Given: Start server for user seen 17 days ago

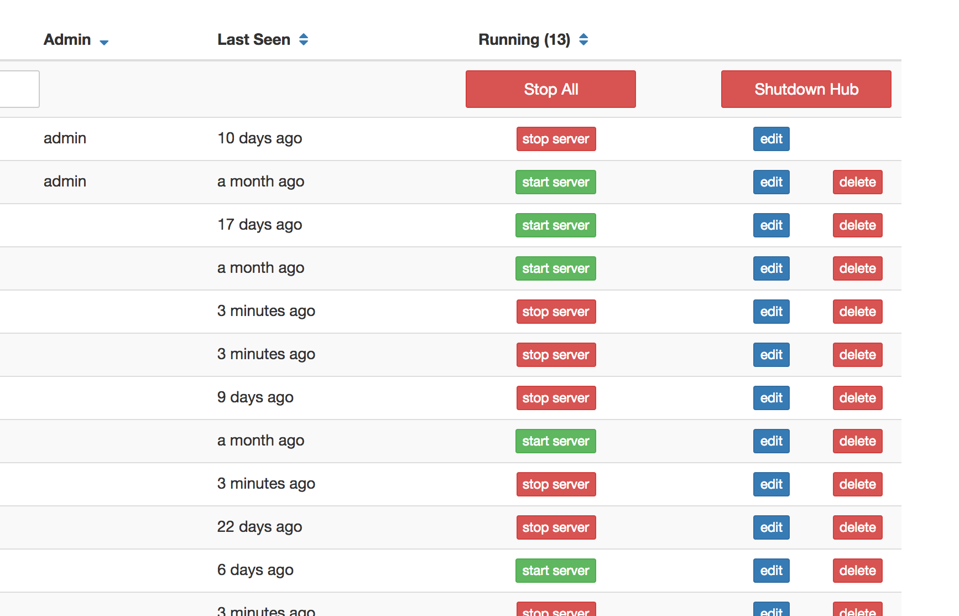Looking at the screenshot, I should click(556, 225).
